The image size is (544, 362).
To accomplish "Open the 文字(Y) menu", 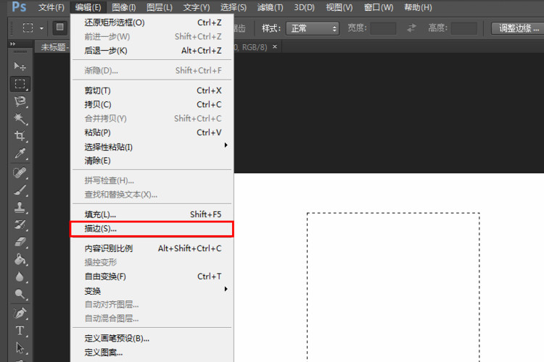I will [197, 7].
